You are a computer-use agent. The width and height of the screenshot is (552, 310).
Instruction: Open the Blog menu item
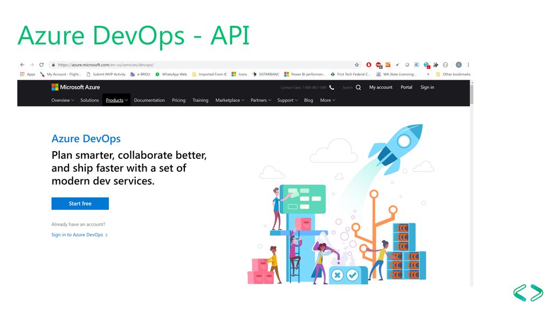click(x=308, y=100)
